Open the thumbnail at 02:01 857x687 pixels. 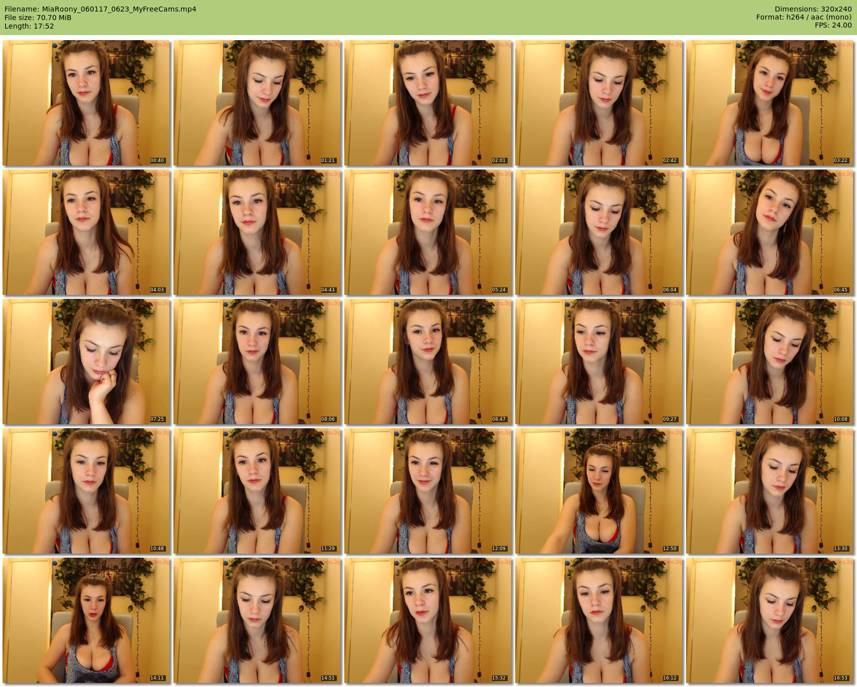(x=428, y=103)
